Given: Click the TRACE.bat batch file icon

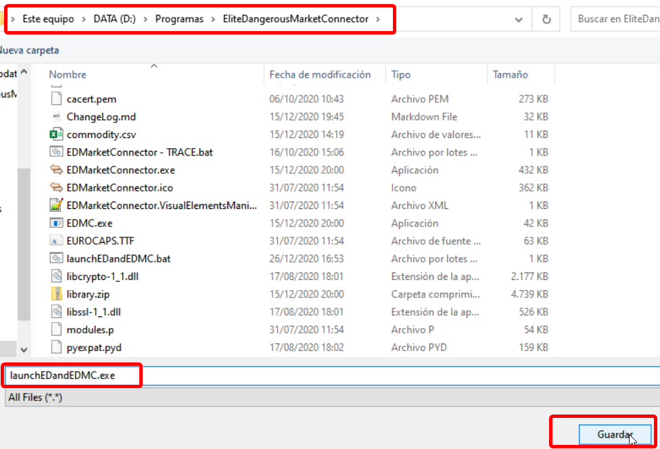Looking at the screenshot, I should tap(56, 152).
